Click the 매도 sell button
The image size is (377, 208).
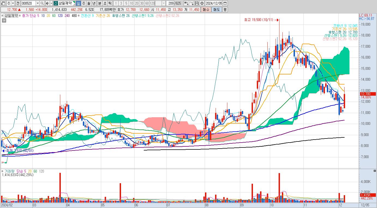point(216,10)
